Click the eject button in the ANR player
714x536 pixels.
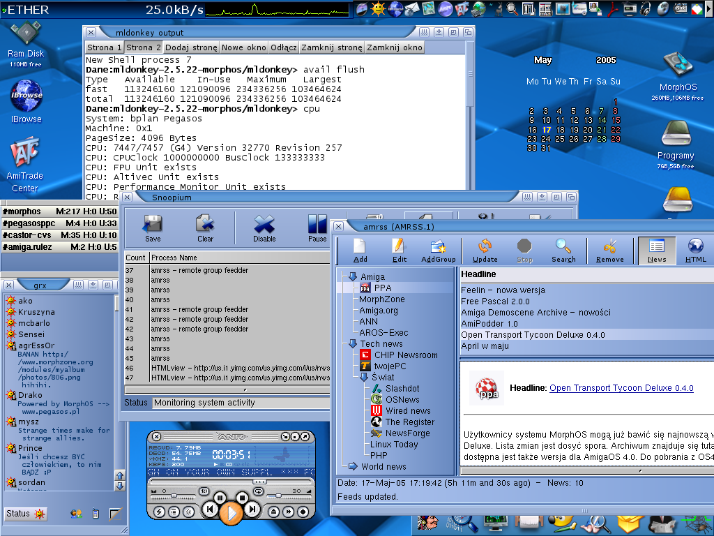pyautogui.click(x=273, y=512)
